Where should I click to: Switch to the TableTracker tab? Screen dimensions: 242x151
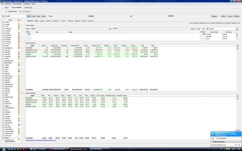pyautogui.click(x=28, y=7)
